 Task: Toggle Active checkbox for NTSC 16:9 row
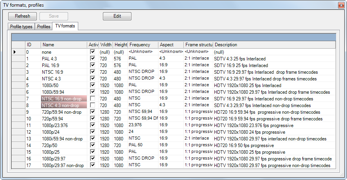tap(92, 72)
